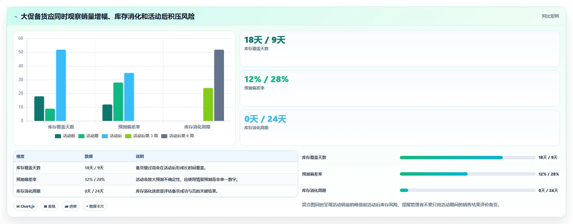Toggle the 活动前 legend item

point(65,136)
